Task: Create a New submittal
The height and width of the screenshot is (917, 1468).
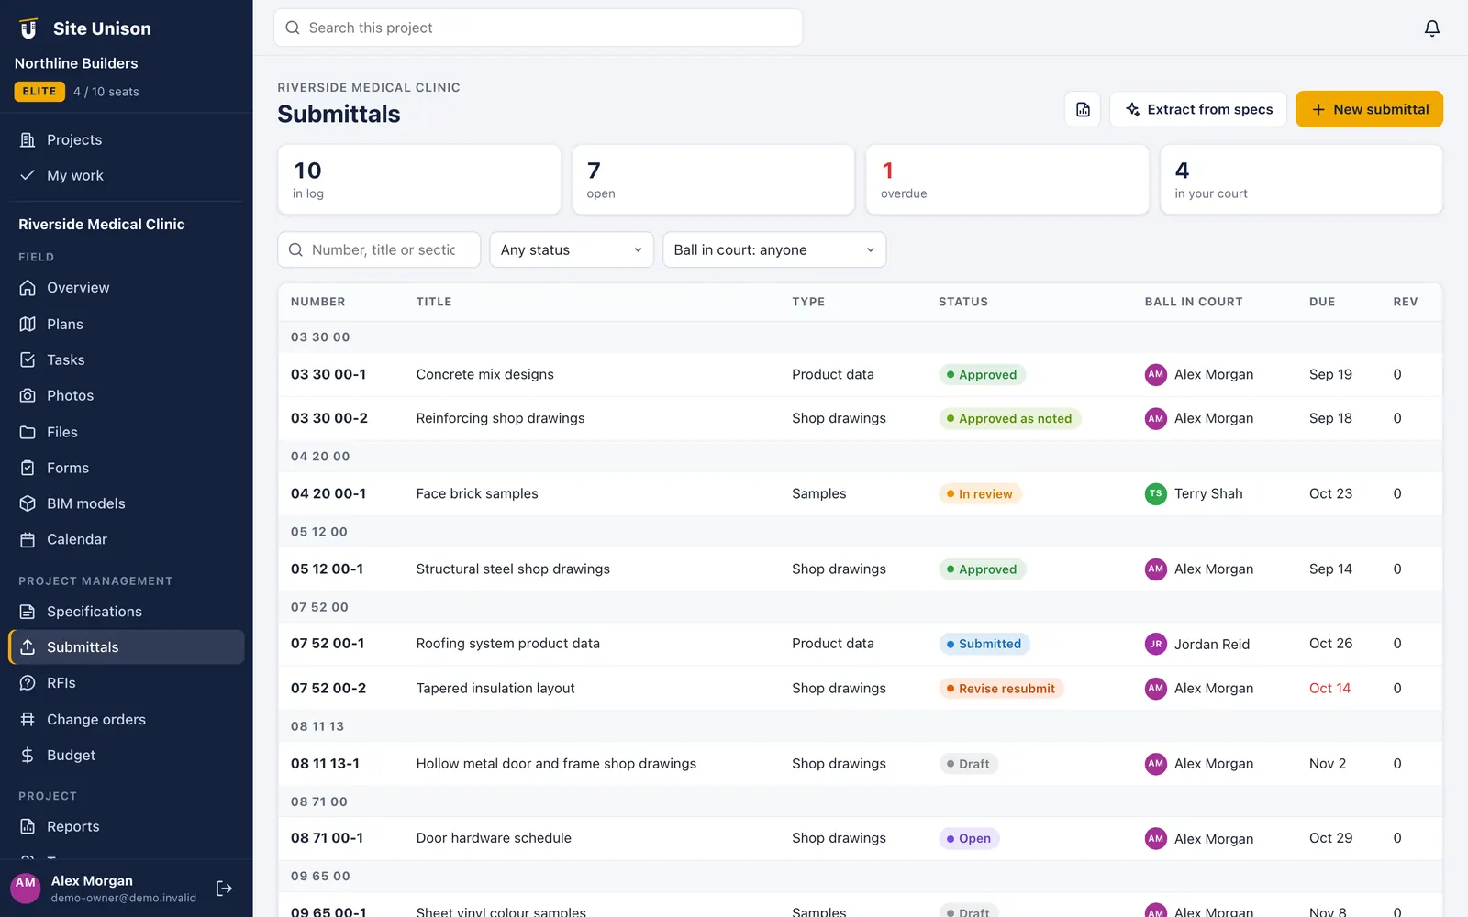Action: click(1369, 109)
